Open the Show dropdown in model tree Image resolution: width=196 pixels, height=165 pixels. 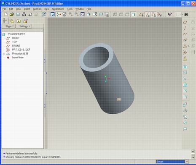(x=9, y=26)
